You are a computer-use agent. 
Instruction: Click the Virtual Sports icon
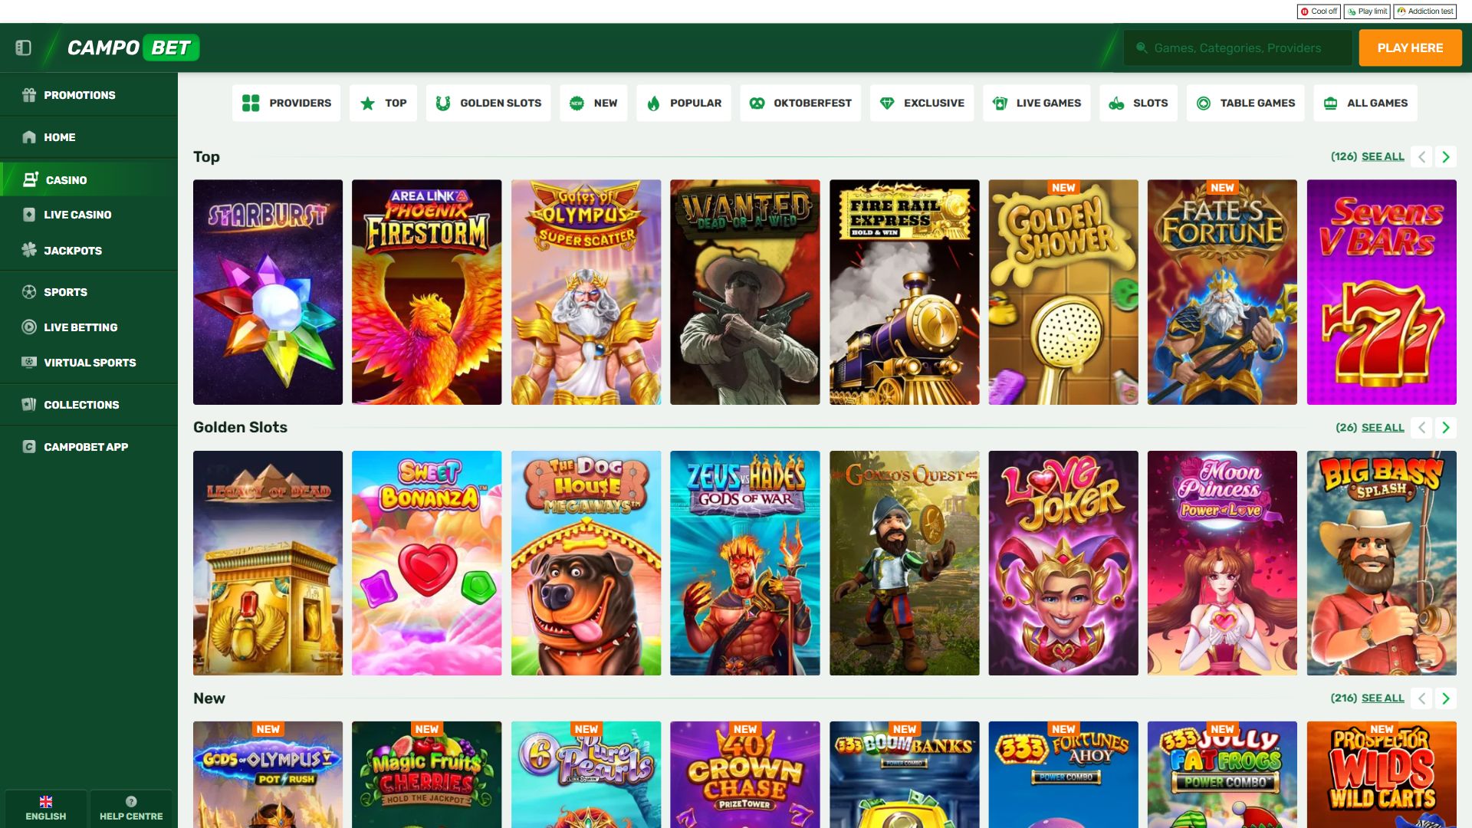[x=29, y=363]
